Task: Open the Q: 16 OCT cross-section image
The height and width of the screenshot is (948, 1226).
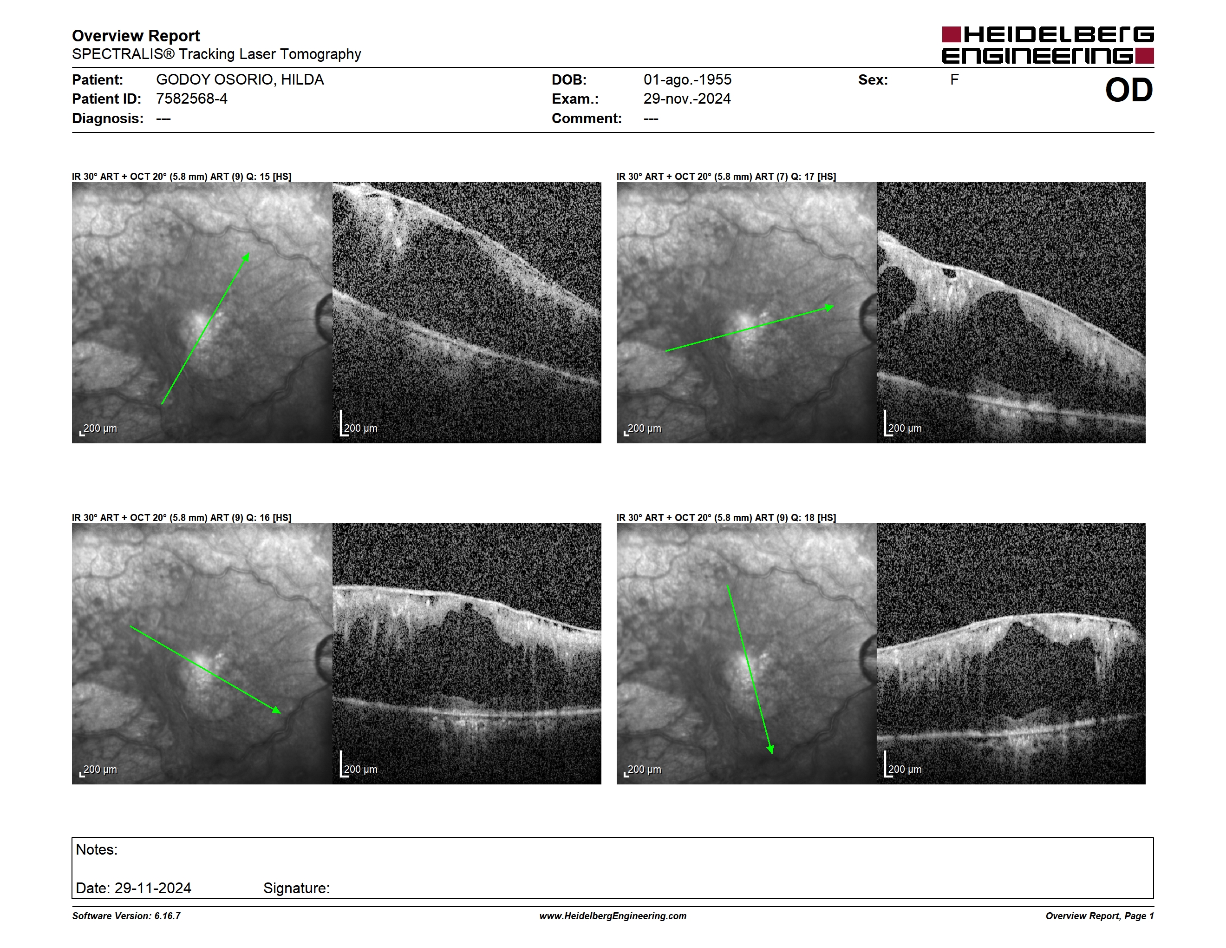Action: [467, 654]
